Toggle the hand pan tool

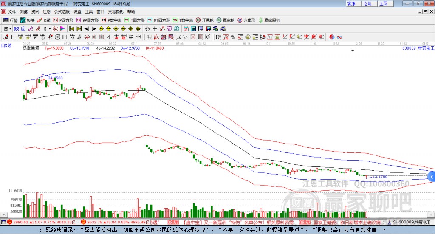pyautogui.click(x=147, y=29)
